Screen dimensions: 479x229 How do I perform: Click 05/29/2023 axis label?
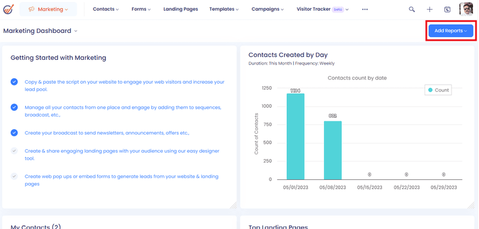click(444, 187)
